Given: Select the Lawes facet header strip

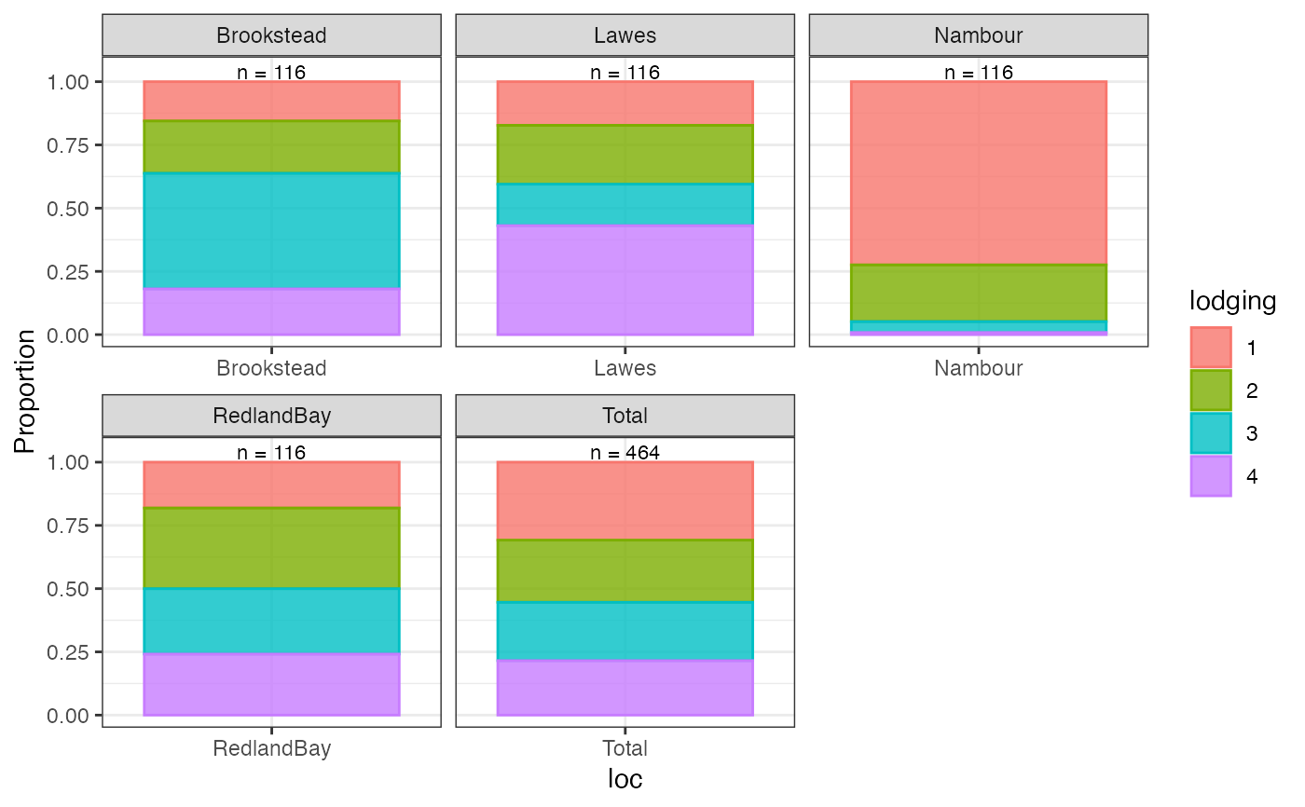Looking at the screenshot, I should point(625,35).
